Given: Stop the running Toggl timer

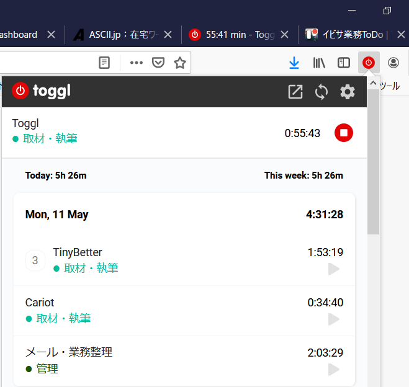Looking at the screenshot, I should (x=344, y=133).
